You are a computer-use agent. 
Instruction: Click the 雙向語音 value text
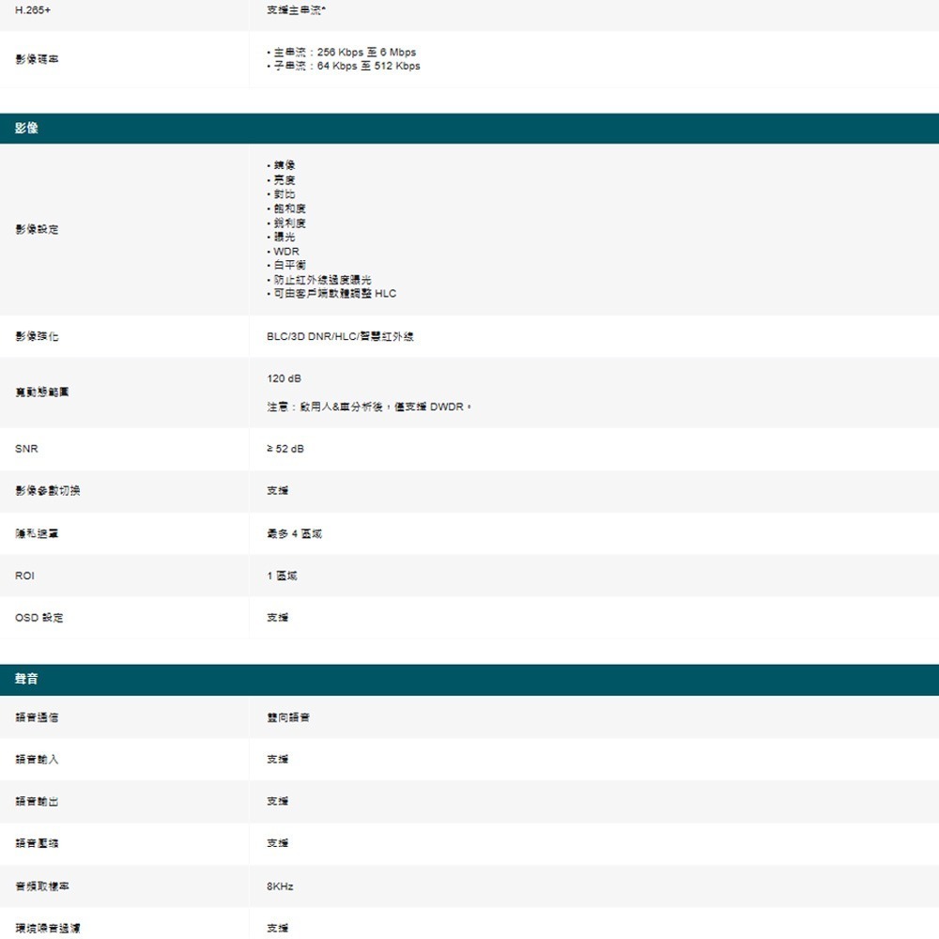288,717
